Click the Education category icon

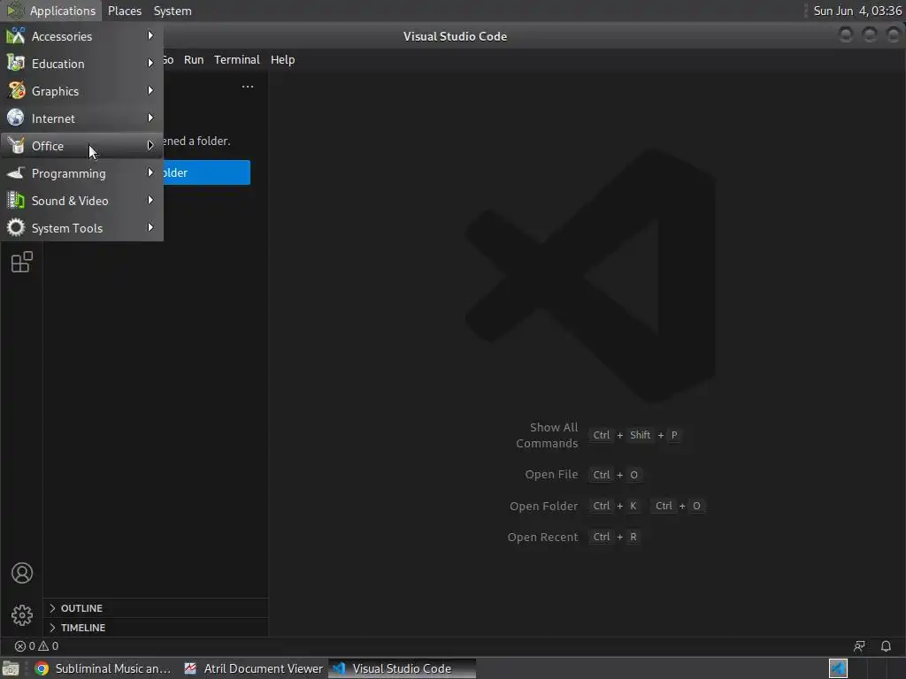pos(16,63)
